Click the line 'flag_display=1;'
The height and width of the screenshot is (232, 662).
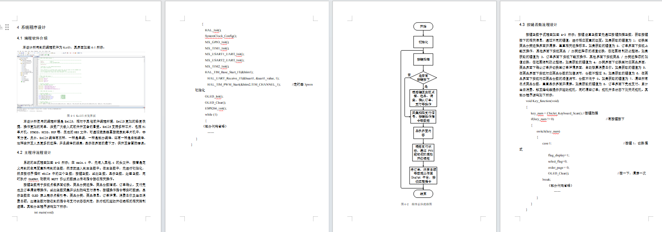point(558,155)
